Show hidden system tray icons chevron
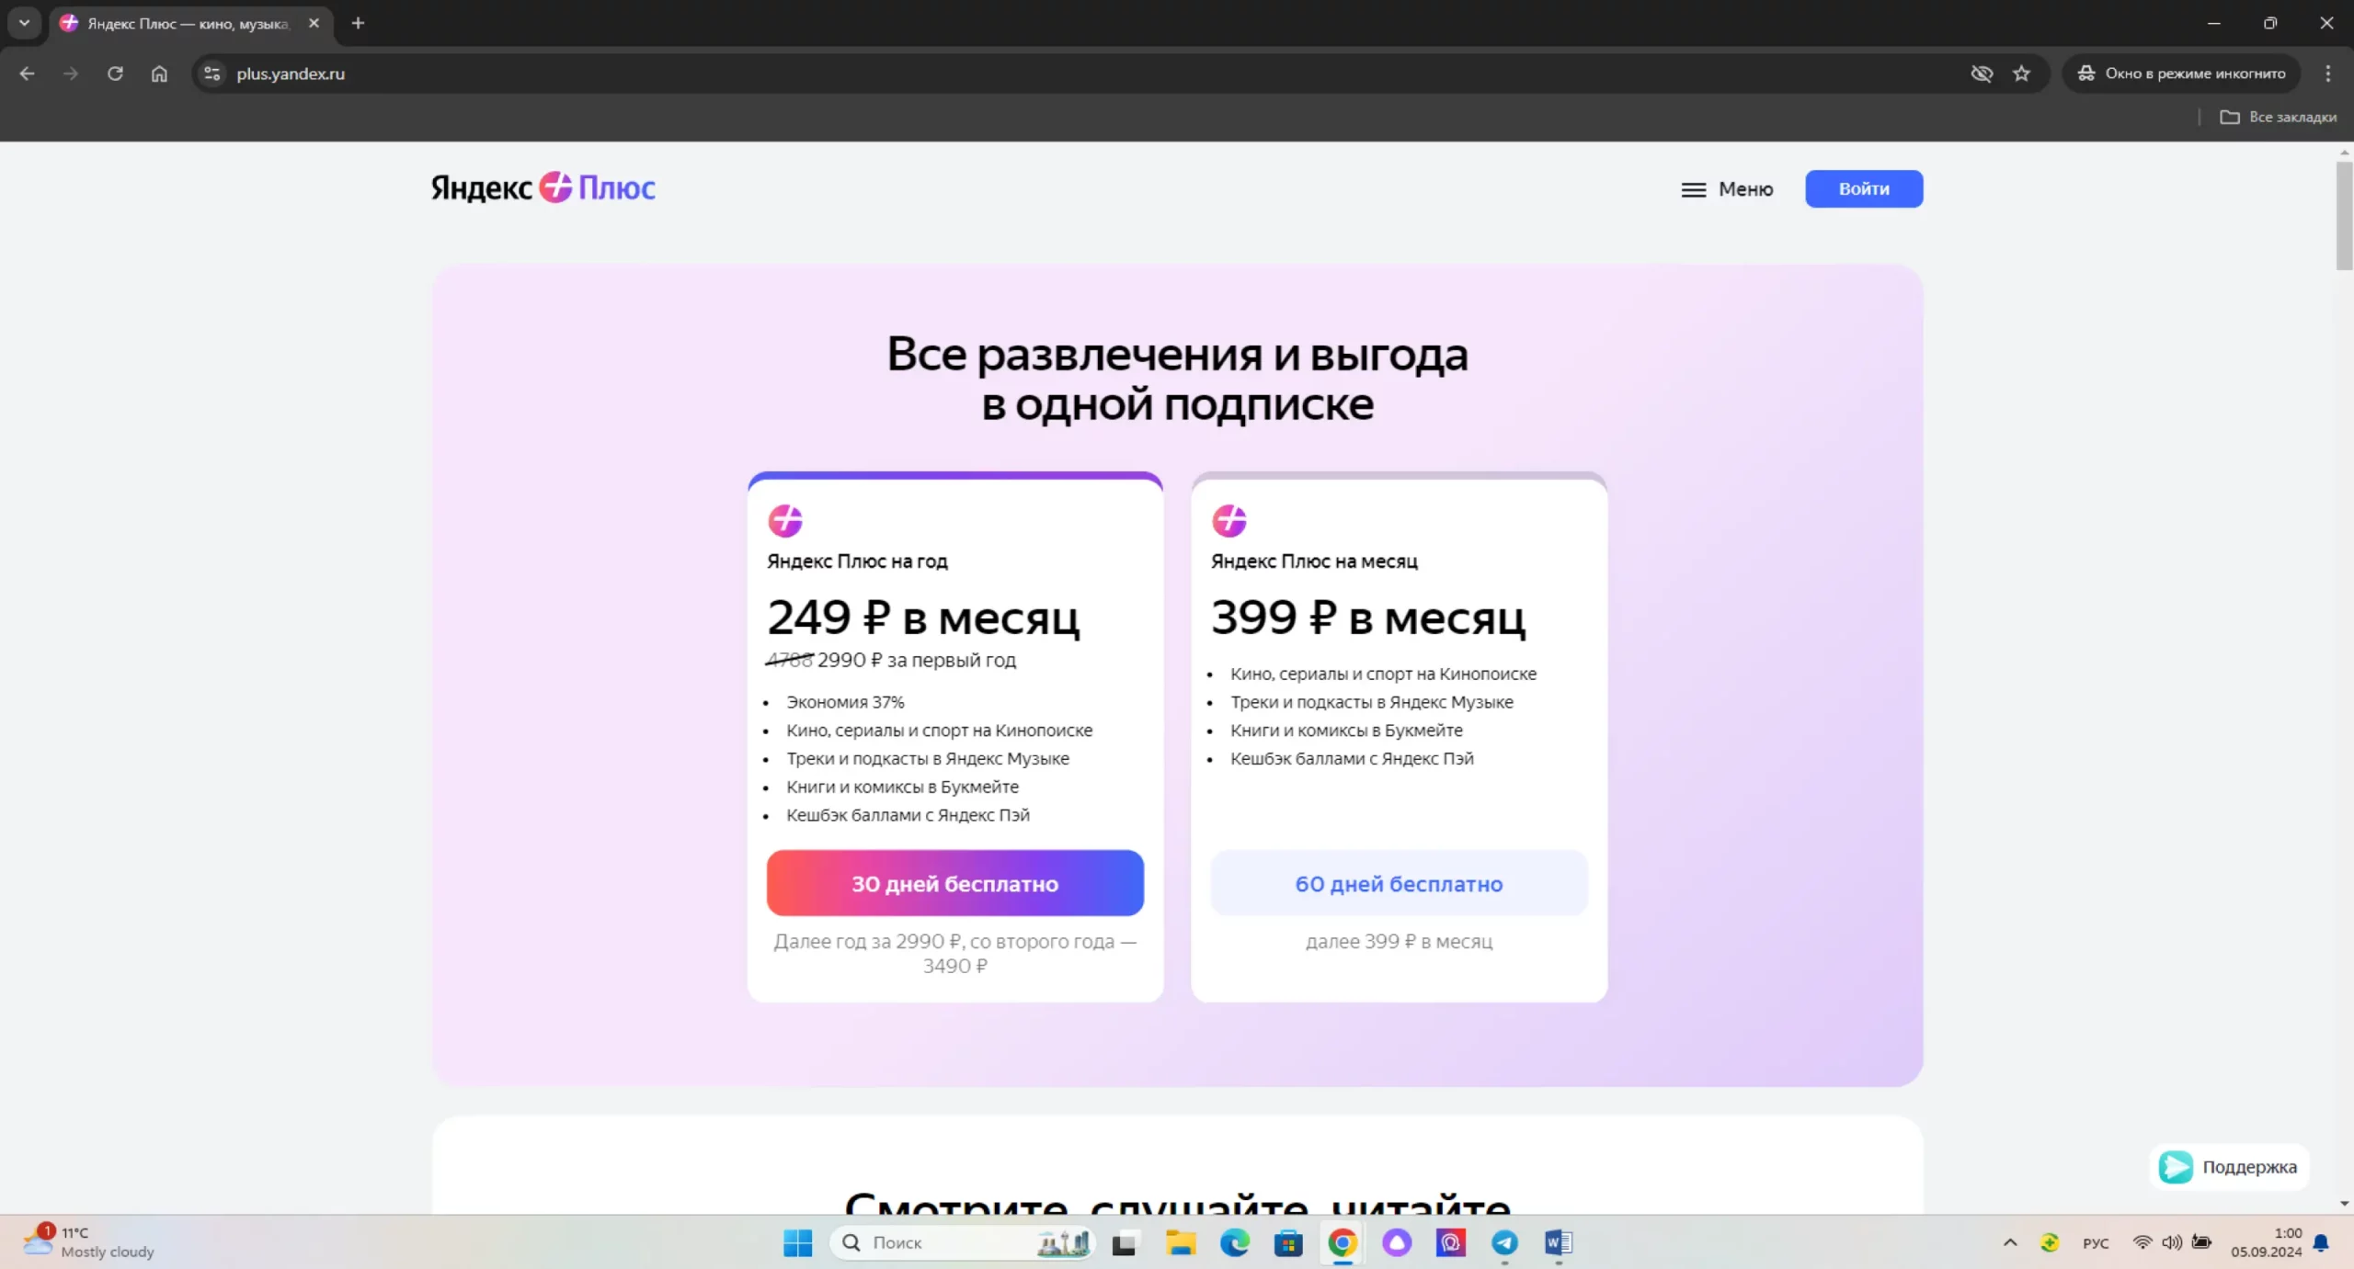This screenshot has height=1269, width=2354. 2010,1242
